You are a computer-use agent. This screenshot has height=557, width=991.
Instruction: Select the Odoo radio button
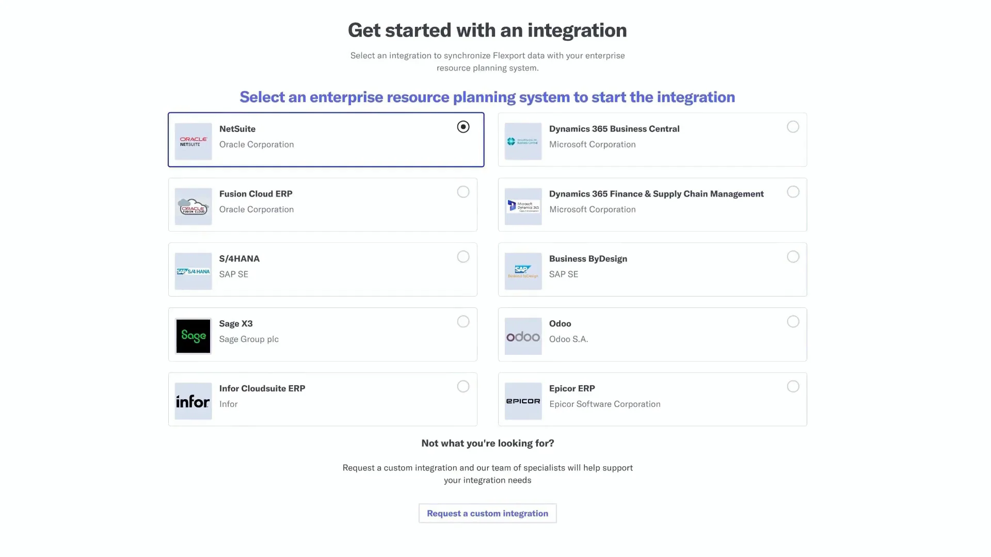[793, 322]
